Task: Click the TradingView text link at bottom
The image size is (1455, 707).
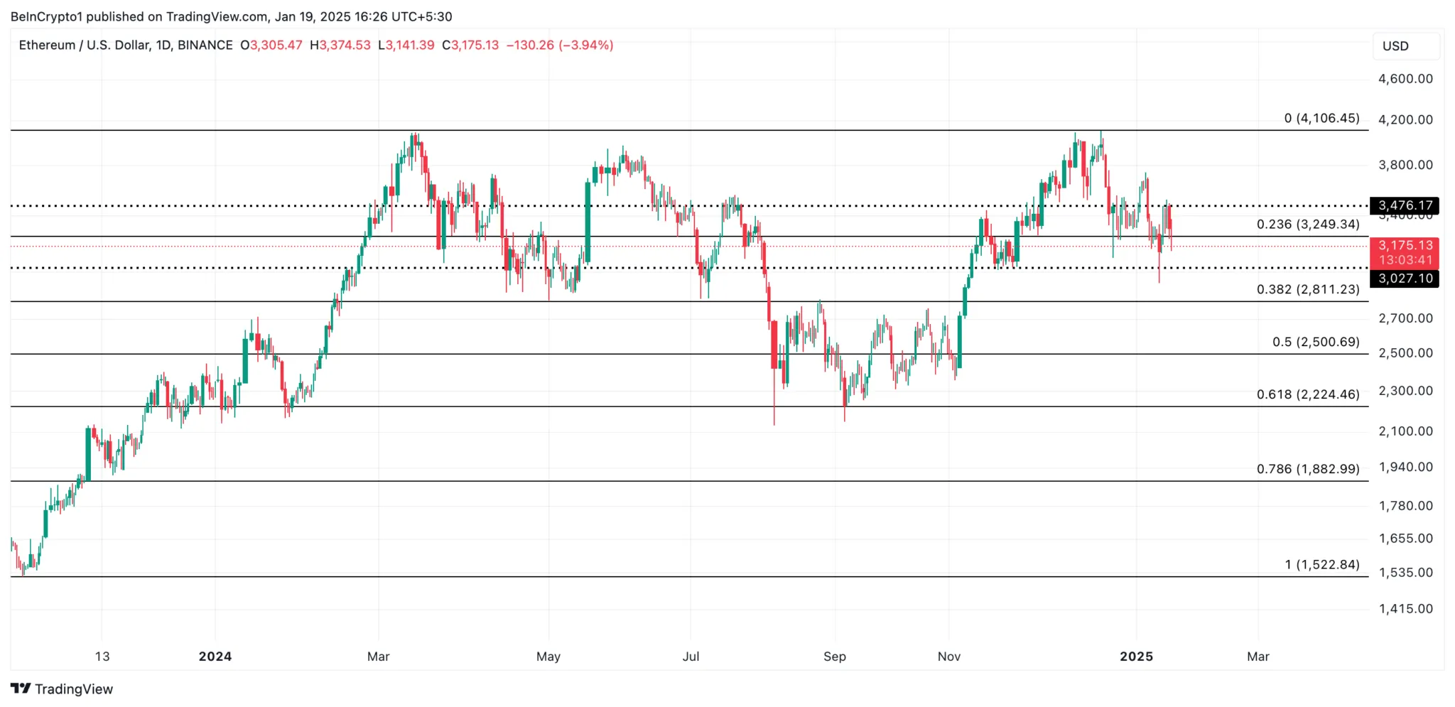Action: pyautogui.click(x=74, y=689)
